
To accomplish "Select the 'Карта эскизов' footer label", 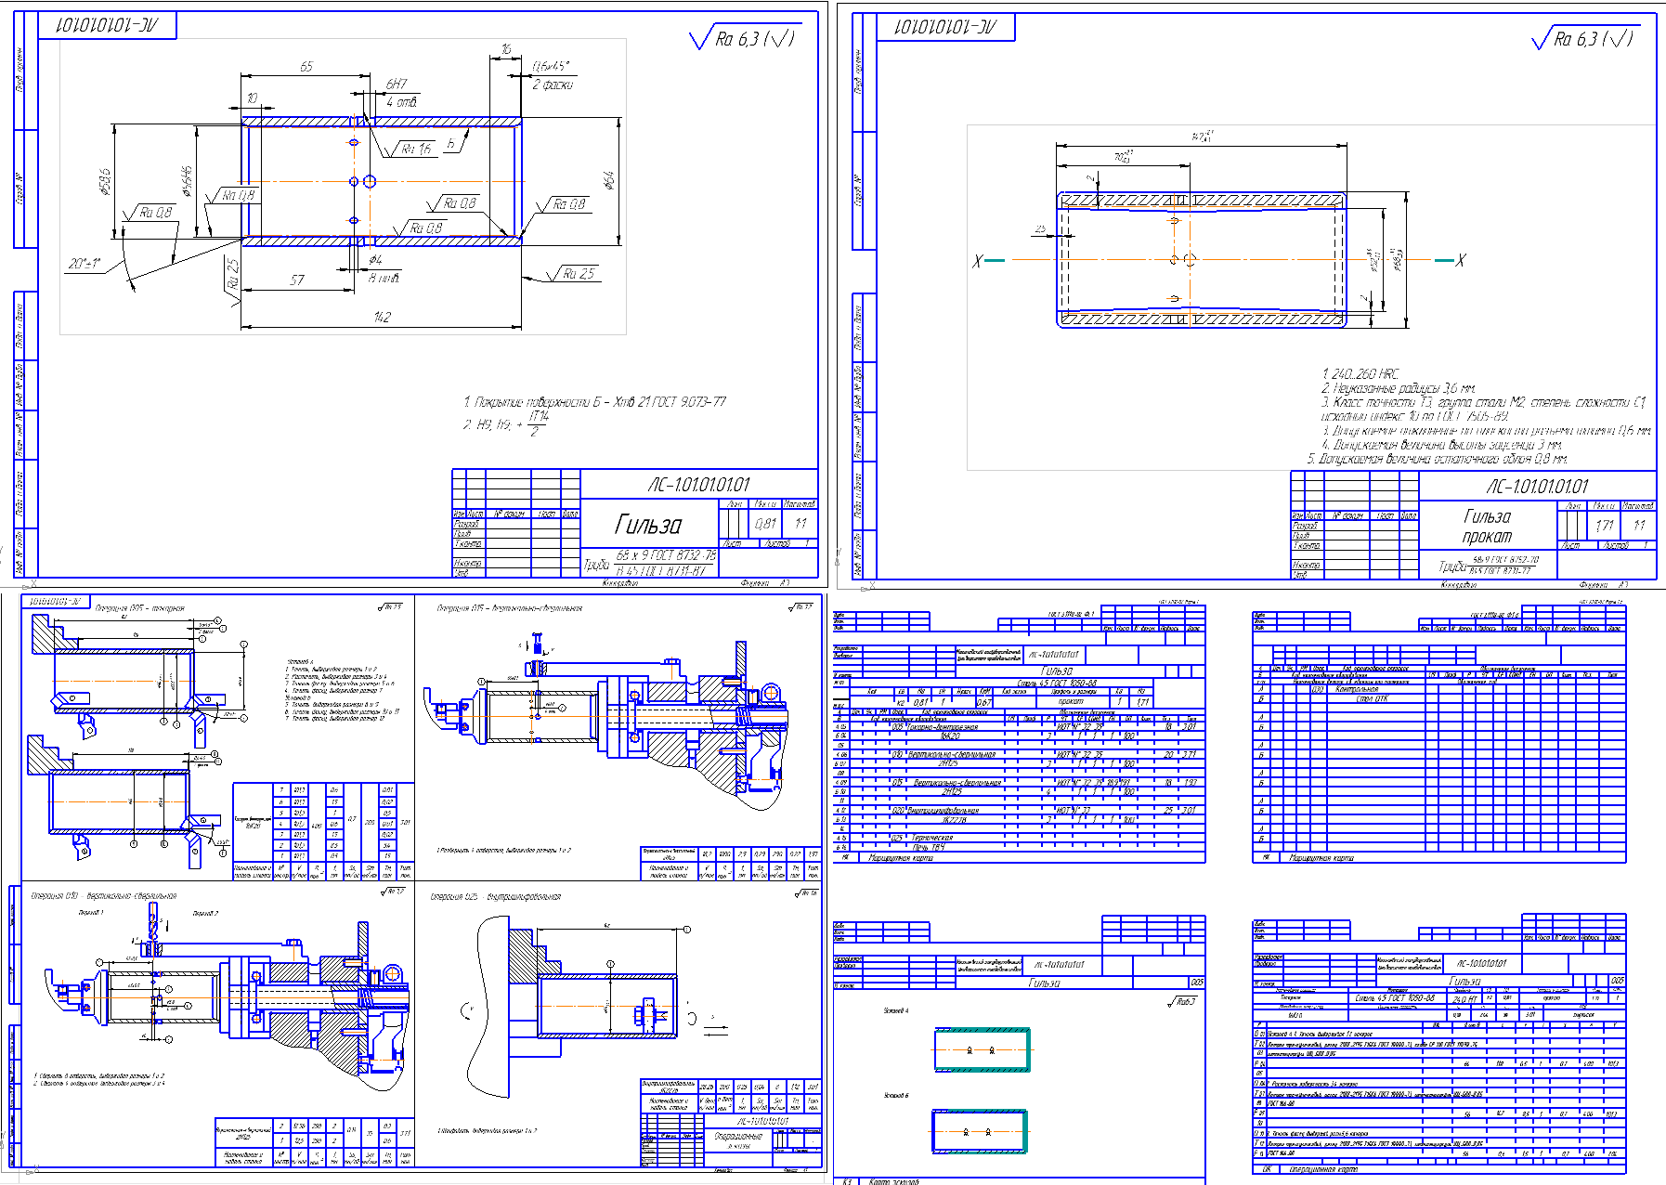I will [893, 1181].
